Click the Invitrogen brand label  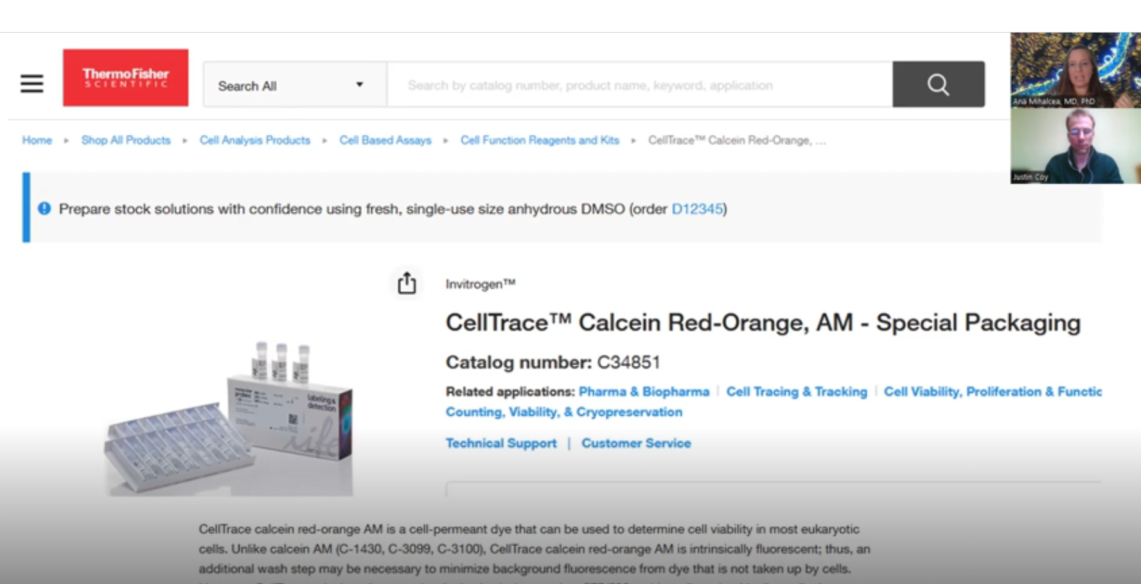point(481,284)
